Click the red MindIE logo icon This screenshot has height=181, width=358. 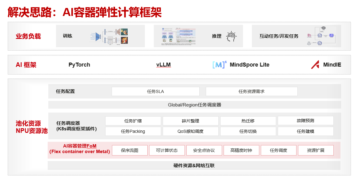(x=315, y=65)
